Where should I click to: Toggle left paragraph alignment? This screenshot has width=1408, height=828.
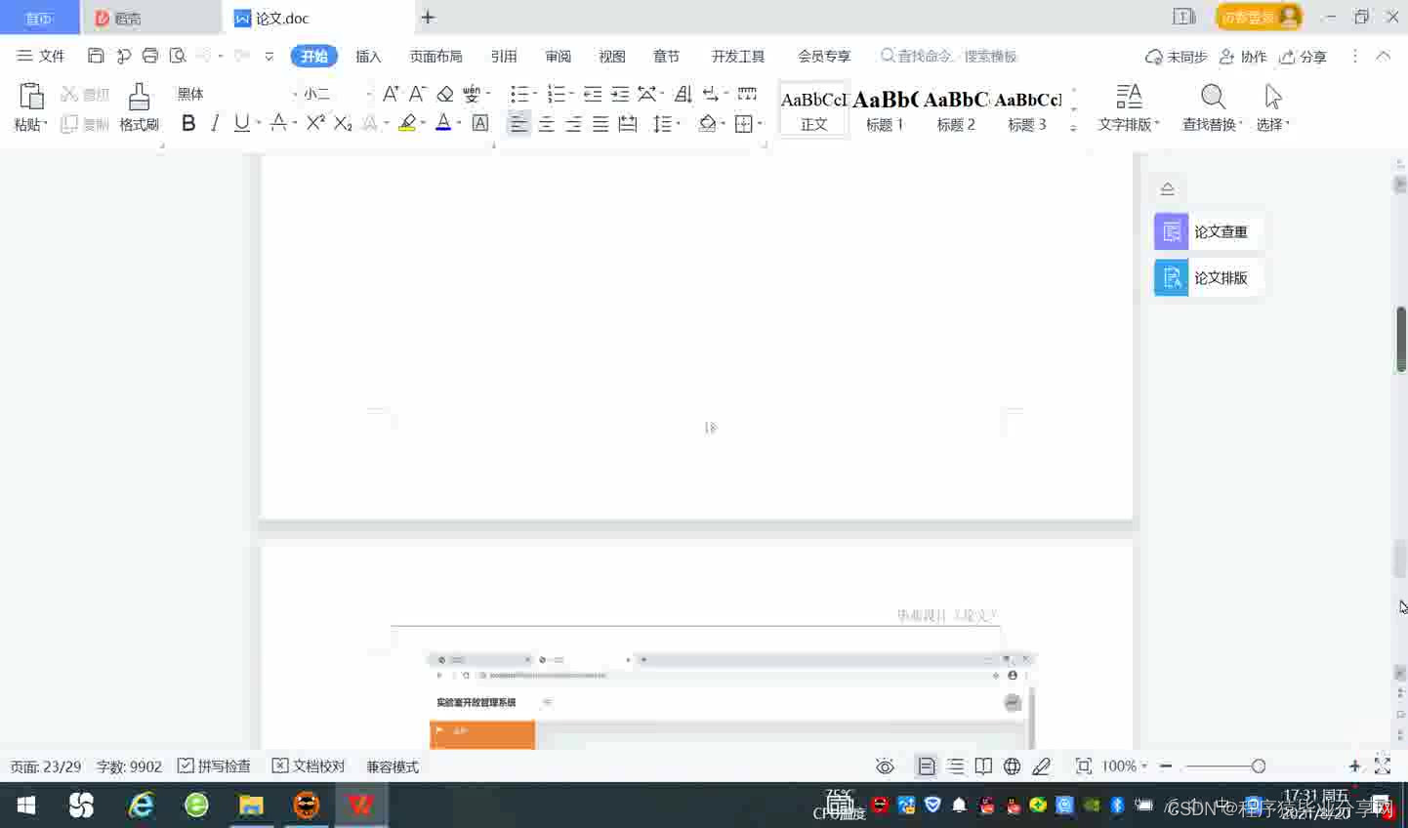tap(518, 124)
